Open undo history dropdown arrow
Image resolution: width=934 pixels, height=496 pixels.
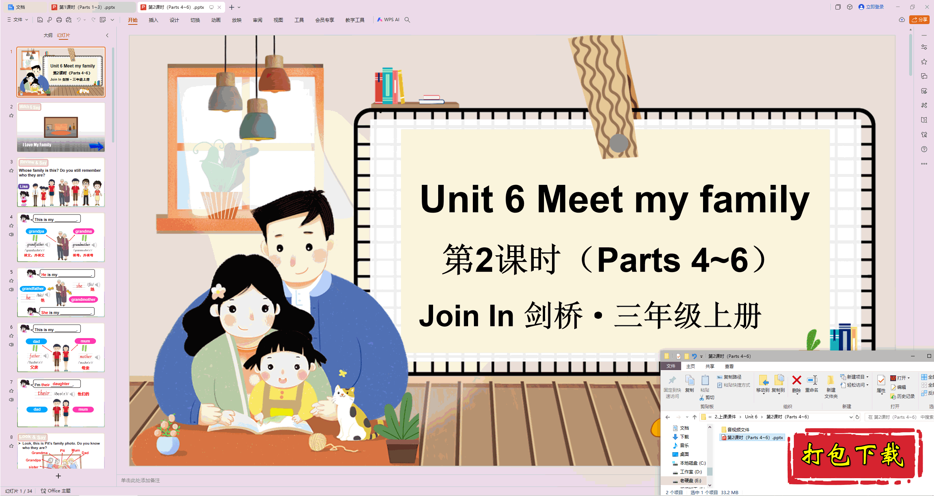pyautogui.click(x=85, y=20)
